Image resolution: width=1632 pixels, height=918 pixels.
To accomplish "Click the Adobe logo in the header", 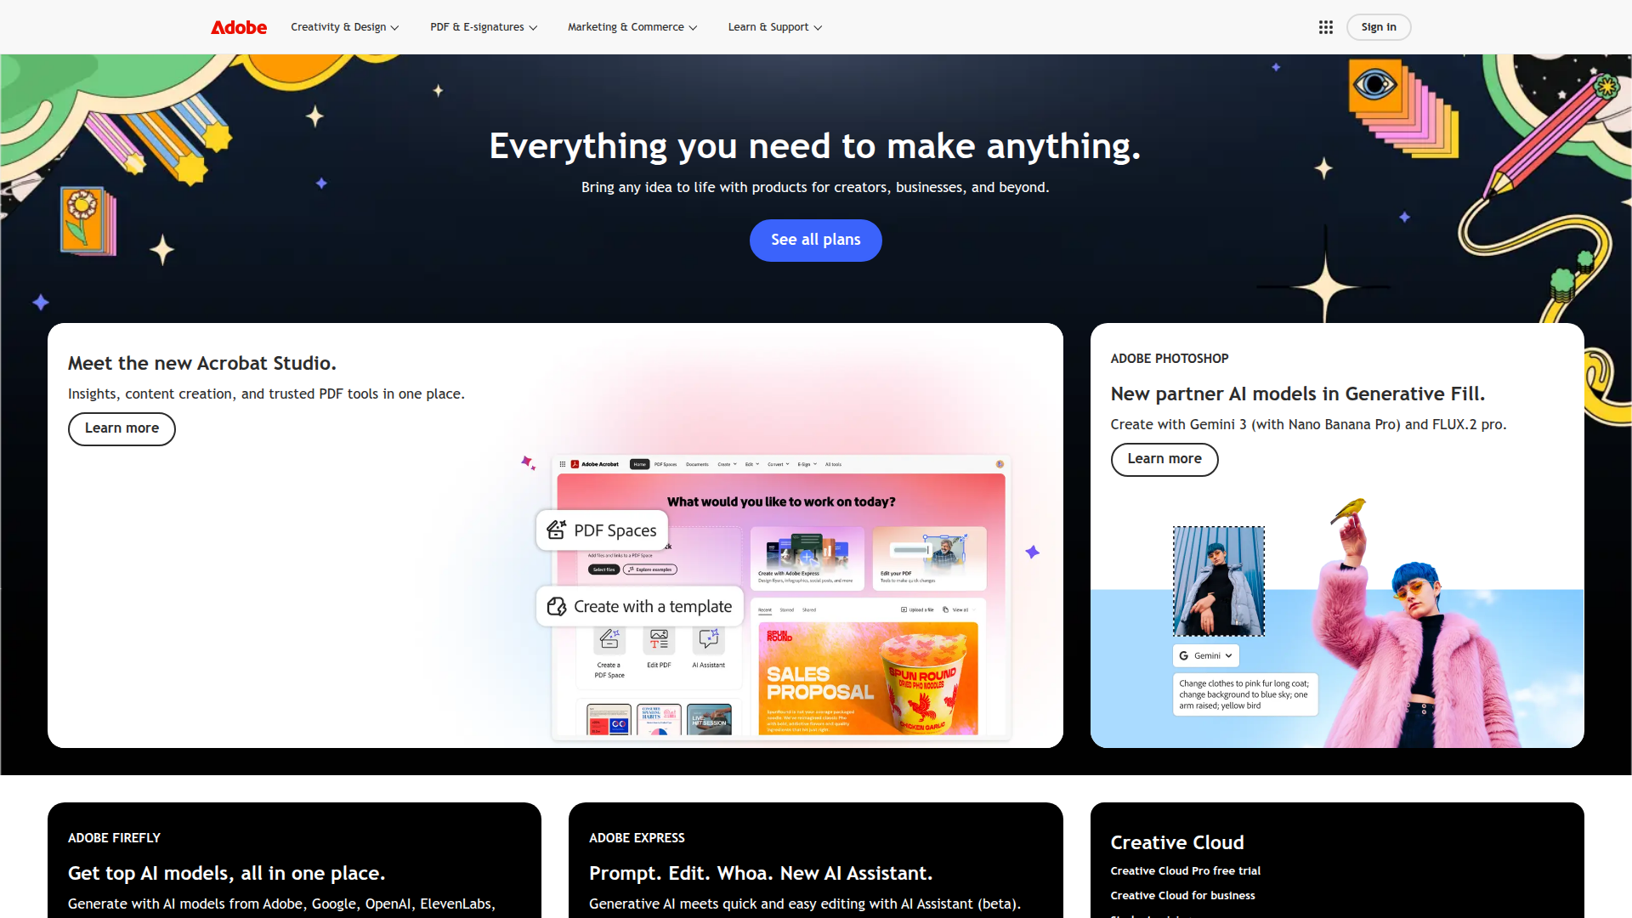I will point(238,26).
